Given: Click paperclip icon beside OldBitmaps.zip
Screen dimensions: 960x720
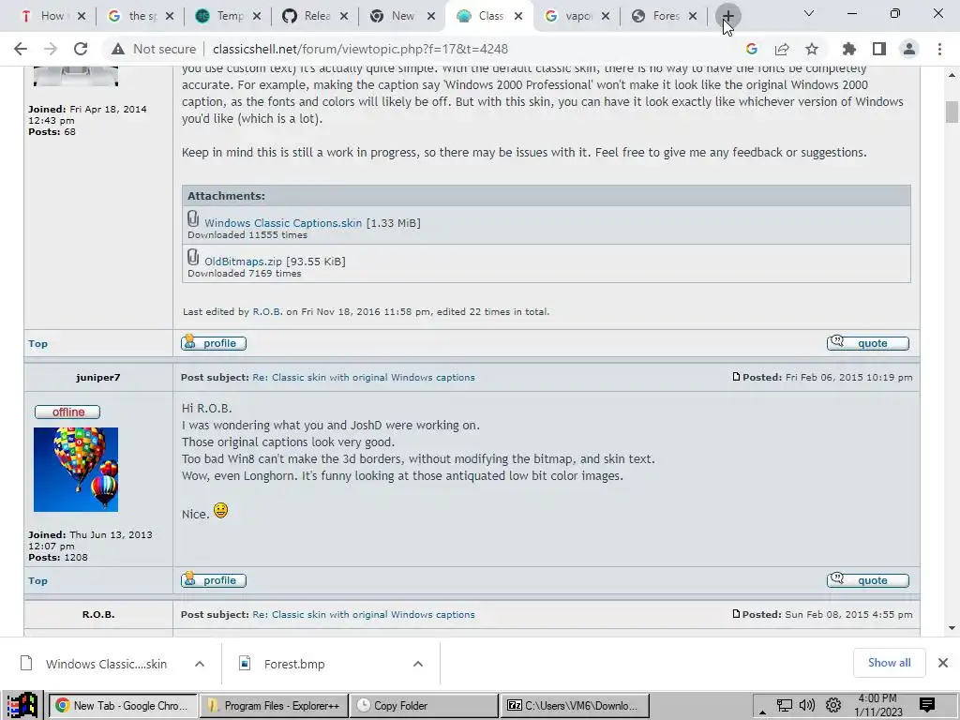Looking at the screenshot, I should coord(193,257).
